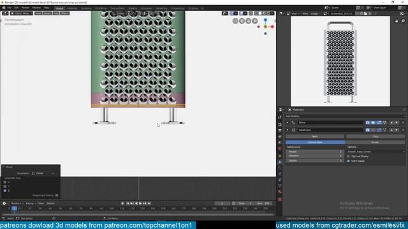The width and height of the screenshot is (408, 229).
Task: Collapse the Move operator panel
Action: (4, 167)
